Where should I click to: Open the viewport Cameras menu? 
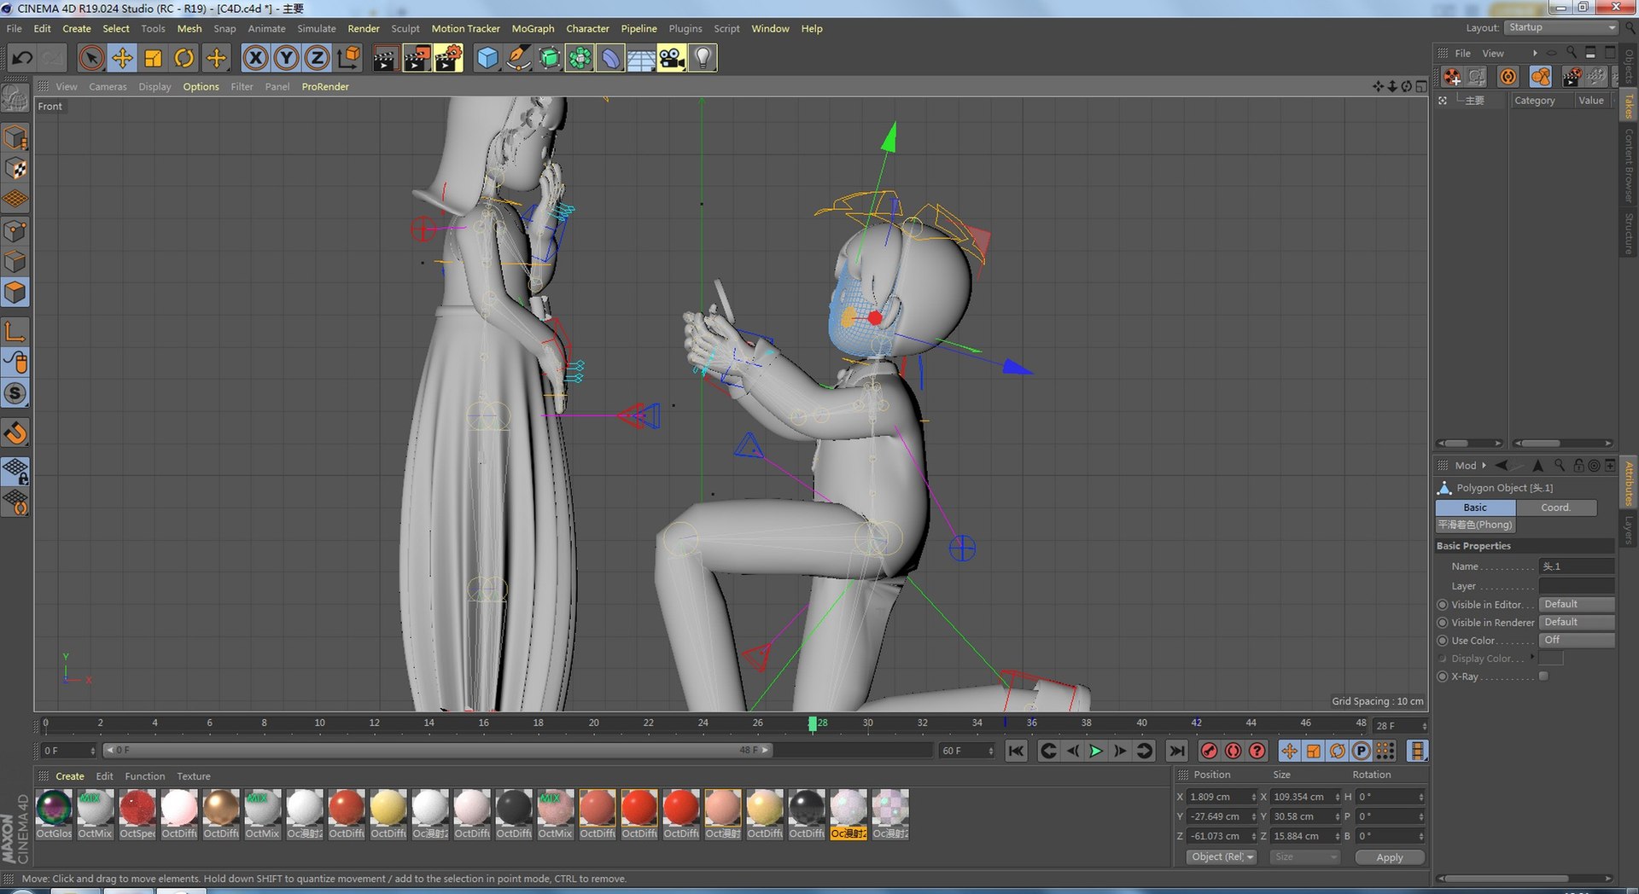point(108,86)
